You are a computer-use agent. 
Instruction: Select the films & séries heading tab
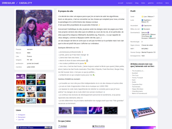tap(98, 126)
